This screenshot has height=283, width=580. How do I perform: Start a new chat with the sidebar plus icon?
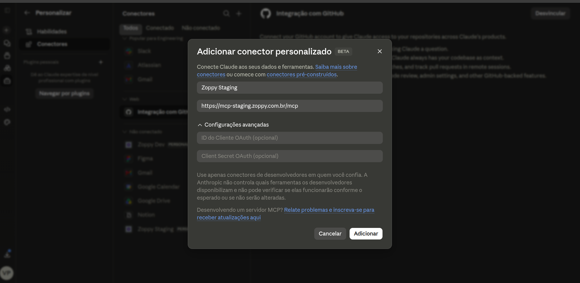click(7, 30)
